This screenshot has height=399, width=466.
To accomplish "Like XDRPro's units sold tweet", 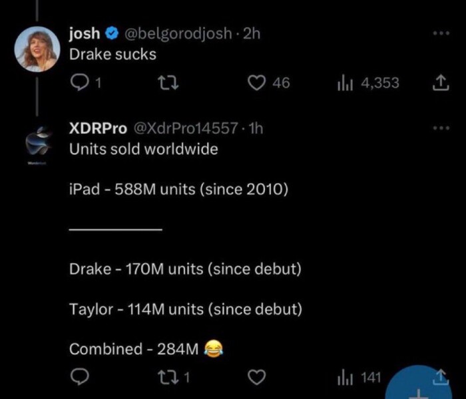I will coord(256,378).
